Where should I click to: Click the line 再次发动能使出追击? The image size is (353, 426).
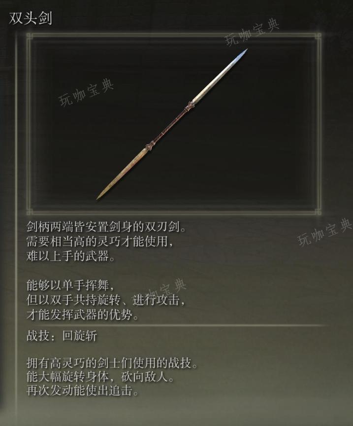(83, 390)
